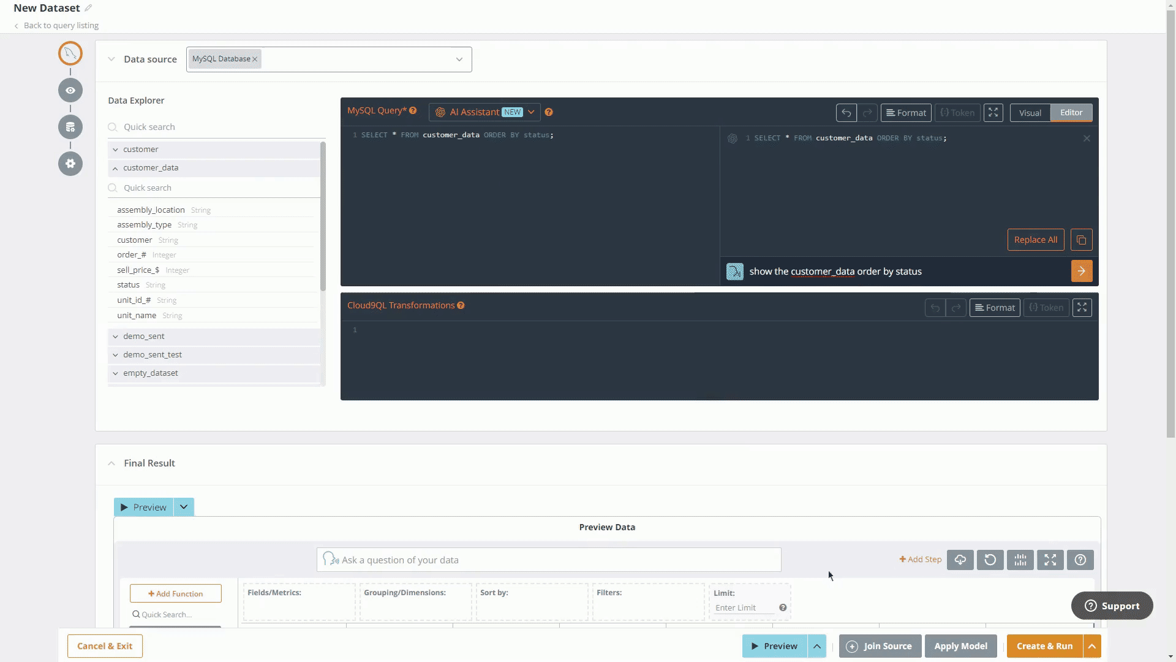Screen dimensions: 1176x662
Task: Click the fullscreen expand icon in Cloud9QL panel
Action: tap(1083, 307)
